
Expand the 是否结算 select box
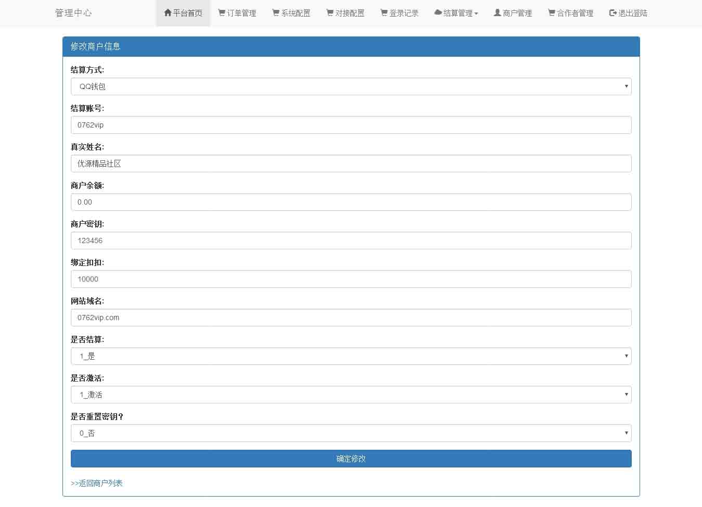(351, 356)
